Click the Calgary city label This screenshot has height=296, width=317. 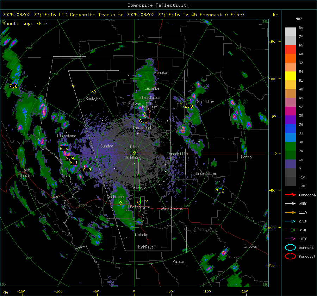point(137,207)
